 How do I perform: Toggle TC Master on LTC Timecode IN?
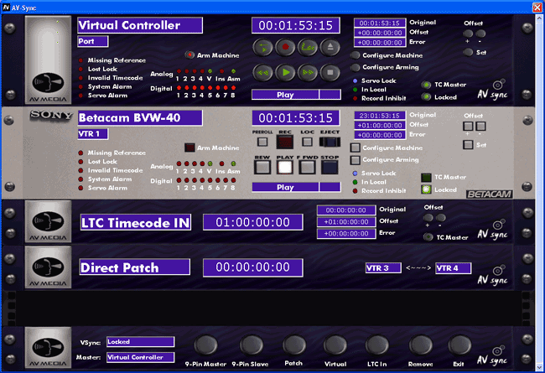click(x=428, y=237)
